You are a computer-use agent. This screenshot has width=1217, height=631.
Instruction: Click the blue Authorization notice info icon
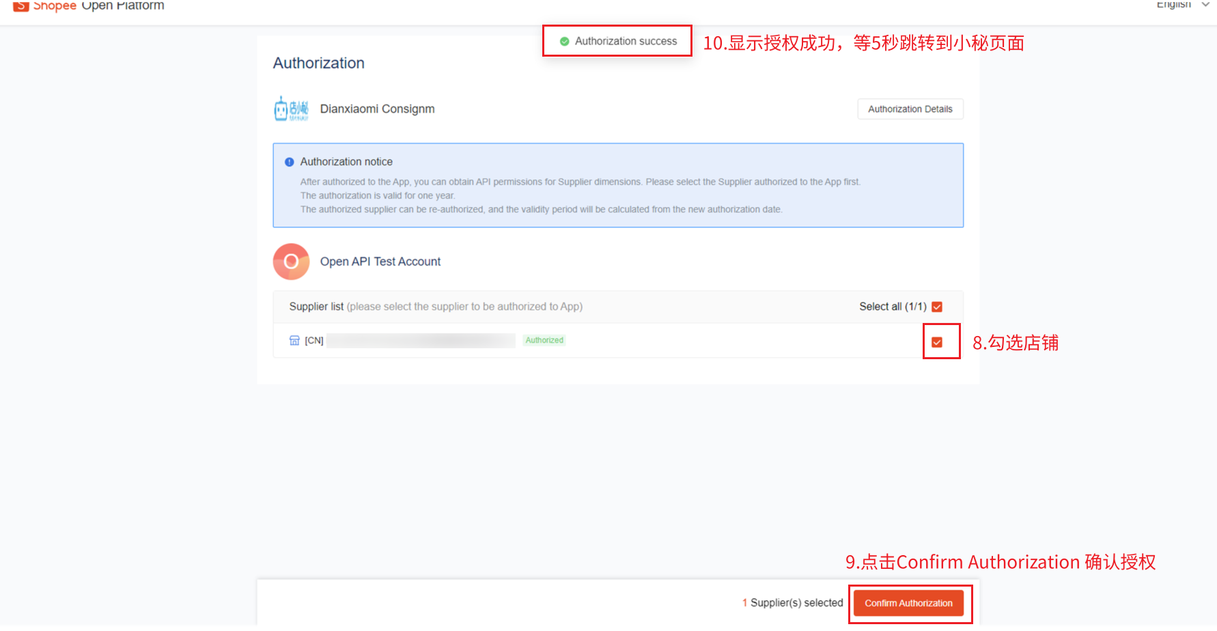tap(290, 162)
